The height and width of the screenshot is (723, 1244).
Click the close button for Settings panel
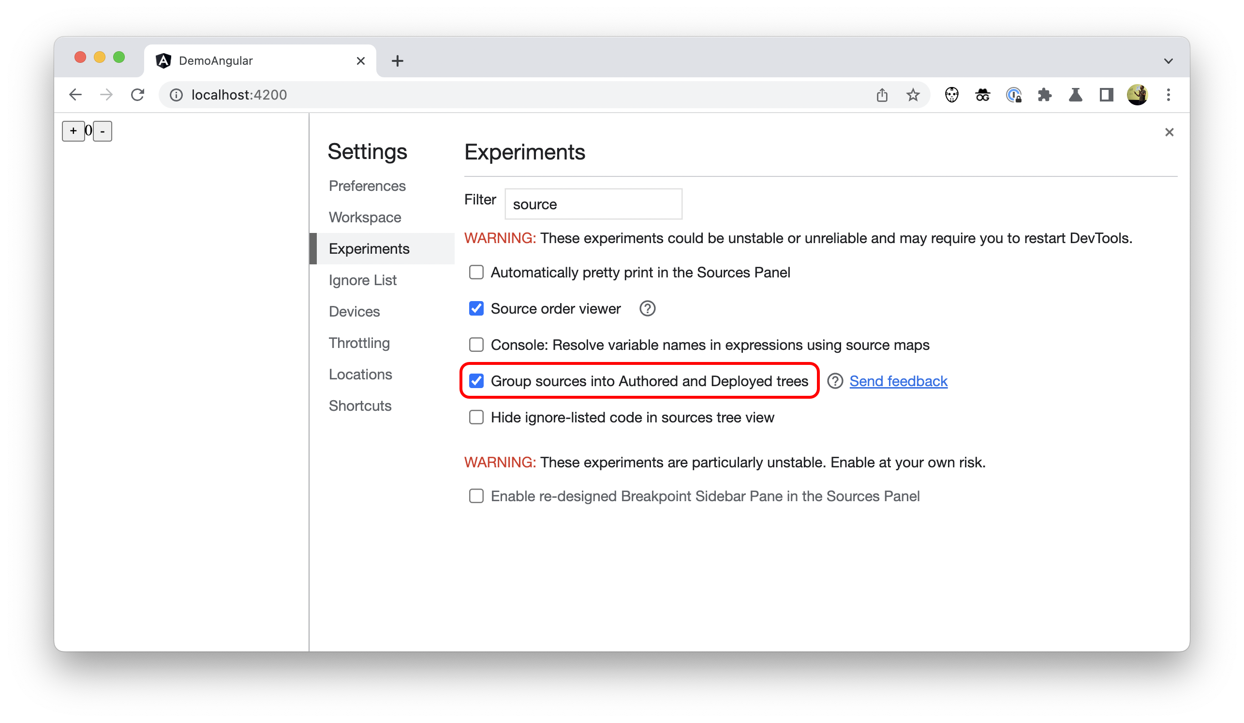(1168, 131)
